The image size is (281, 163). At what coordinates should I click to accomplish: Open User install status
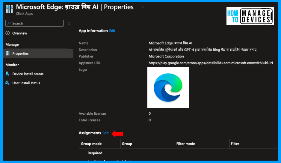tap(26, 83)
